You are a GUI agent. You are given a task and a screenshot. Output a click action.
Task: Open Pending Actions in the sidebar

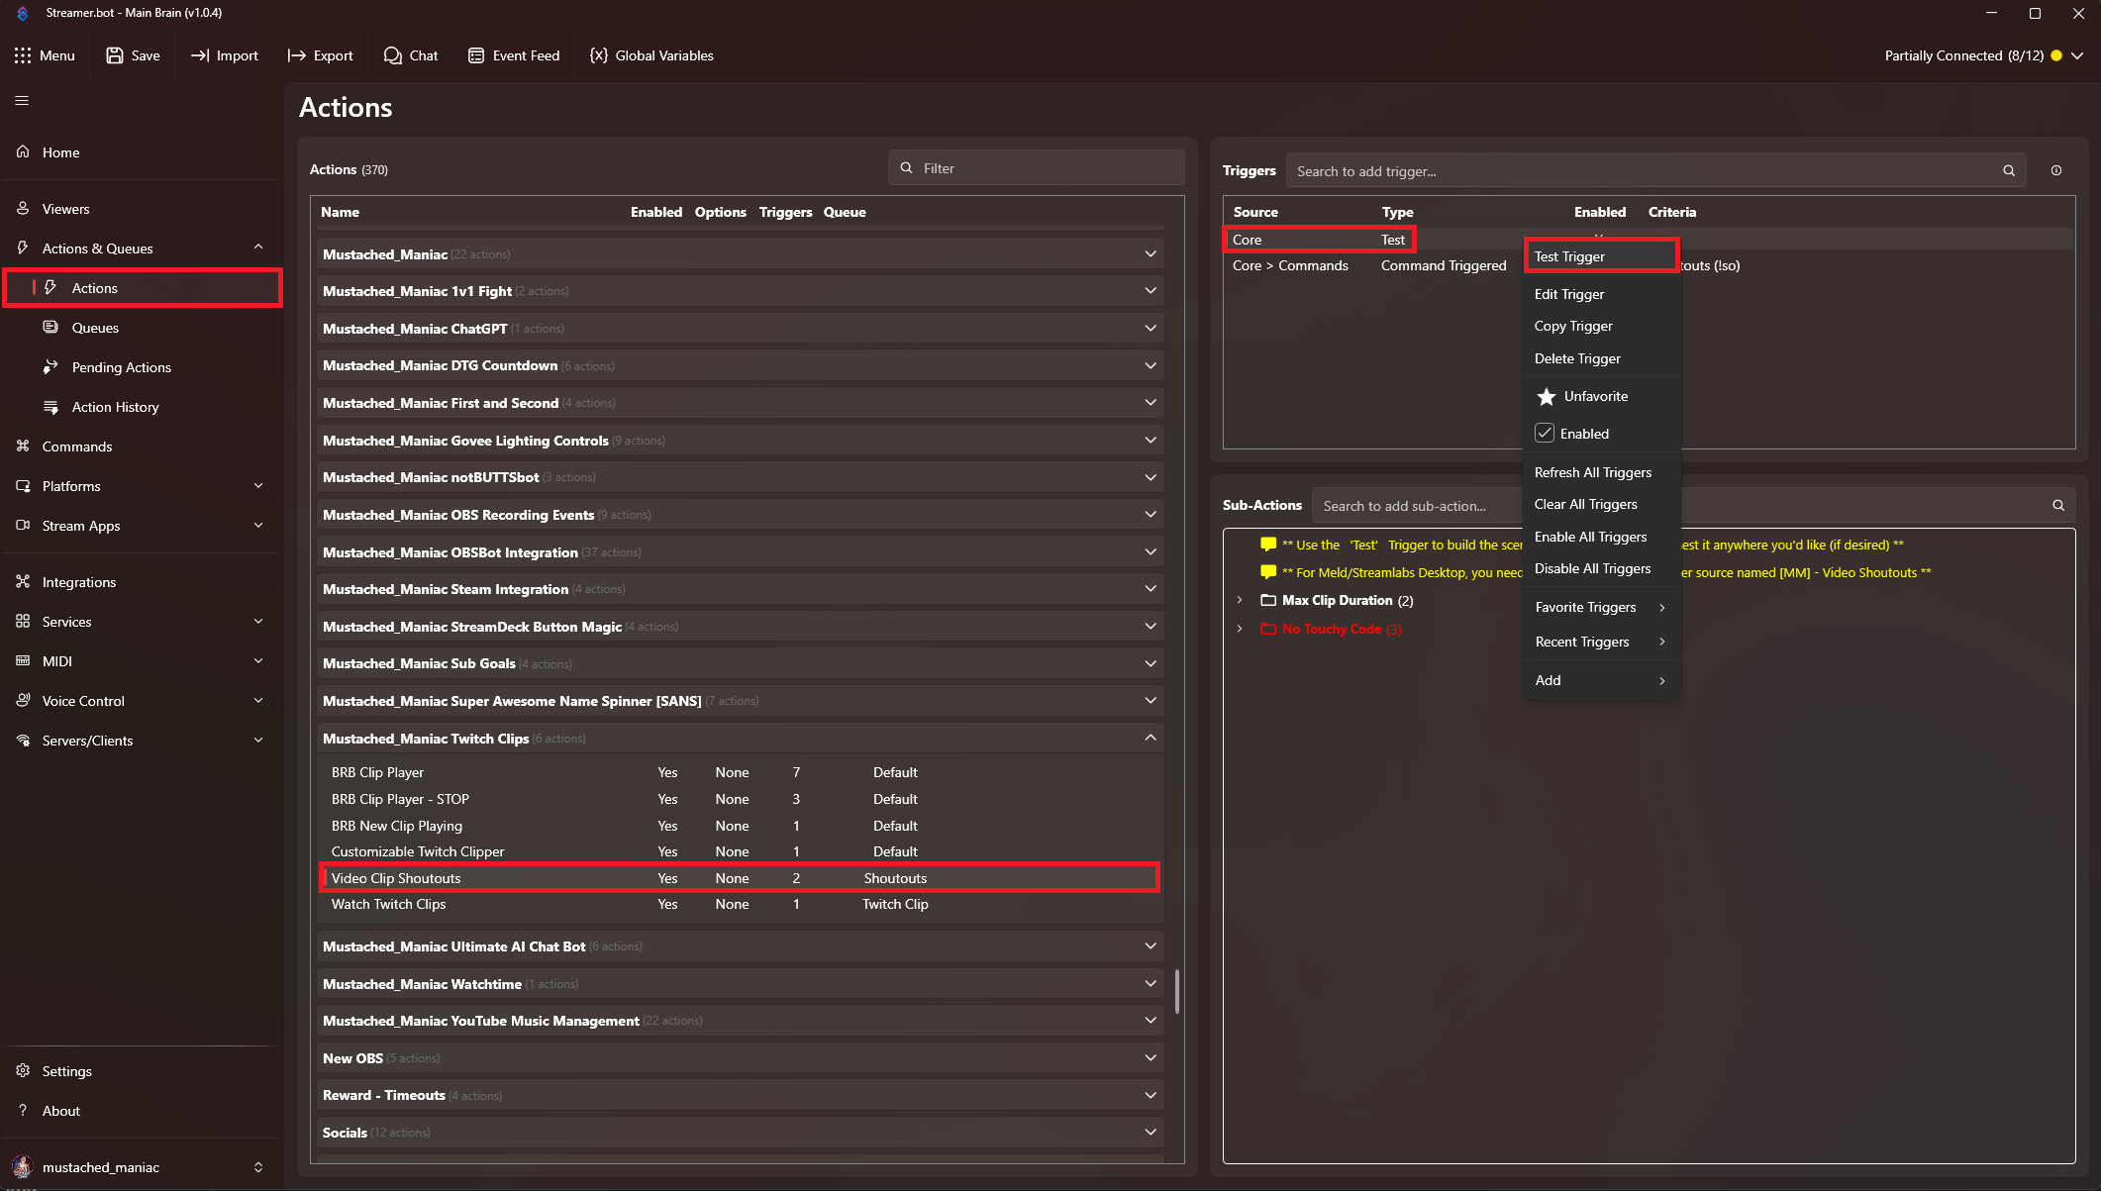120,367
